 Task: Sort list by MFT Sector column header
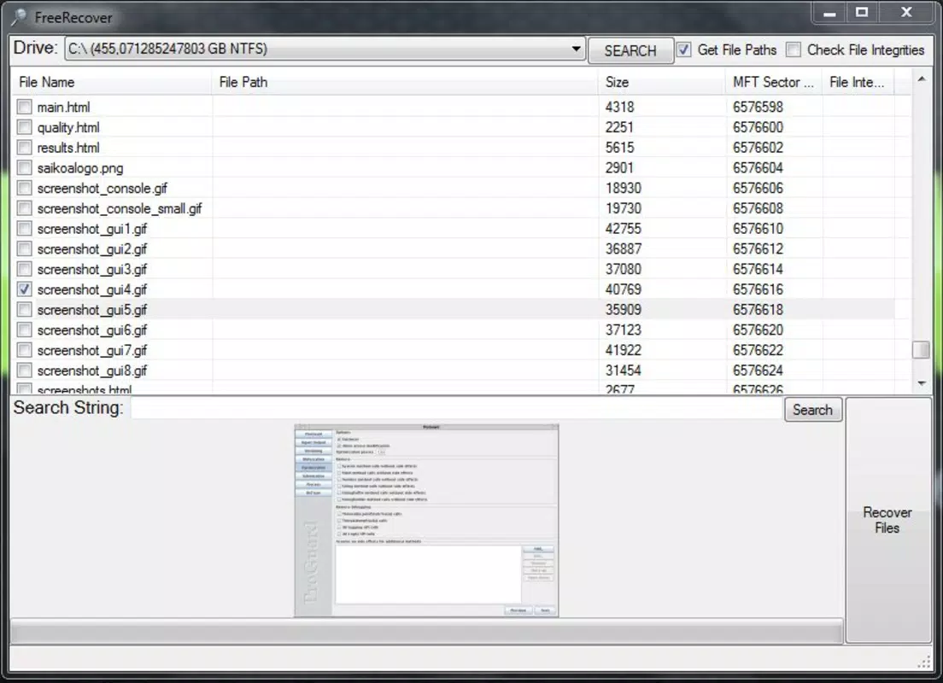coord(774,82)
